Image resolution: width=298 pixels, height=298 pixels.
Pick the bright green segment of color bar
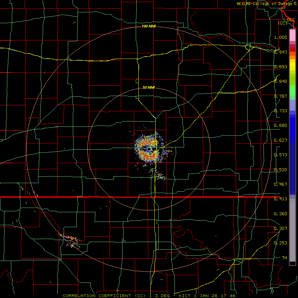(x=292, y=90)
